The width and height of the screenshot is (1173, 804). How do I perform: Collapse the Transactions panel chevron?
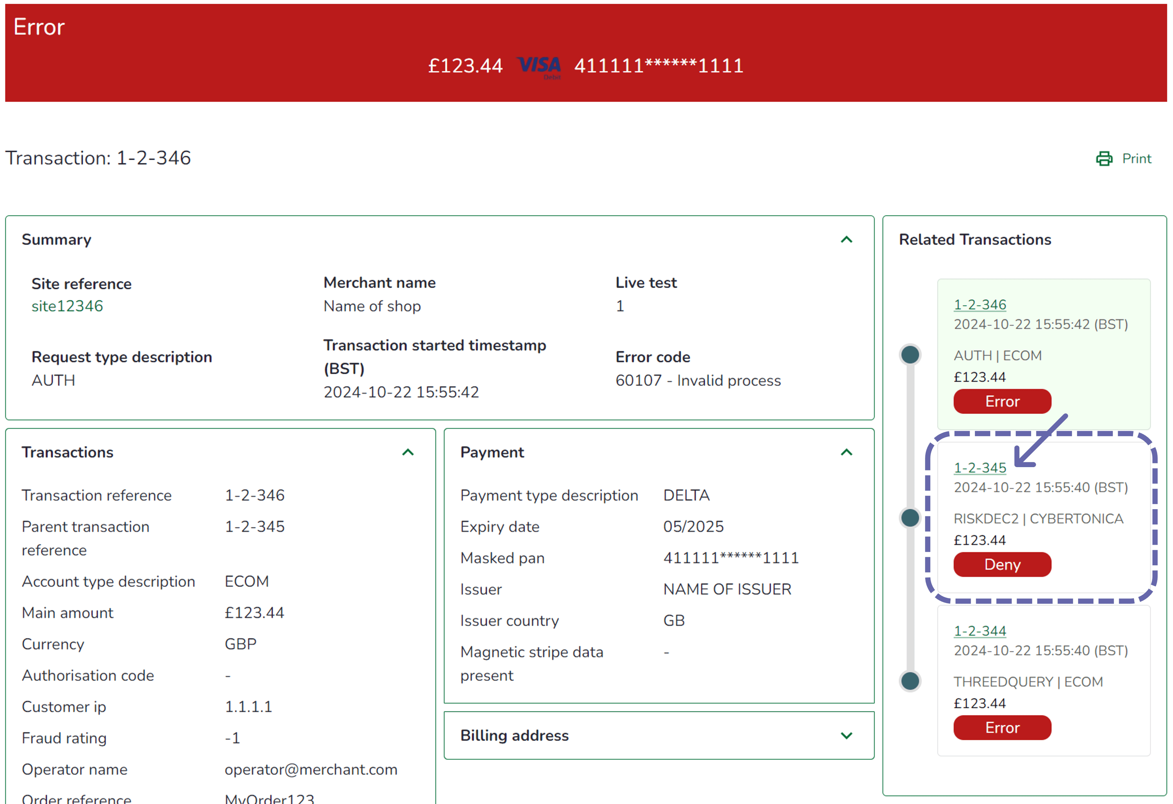point(408,453)
